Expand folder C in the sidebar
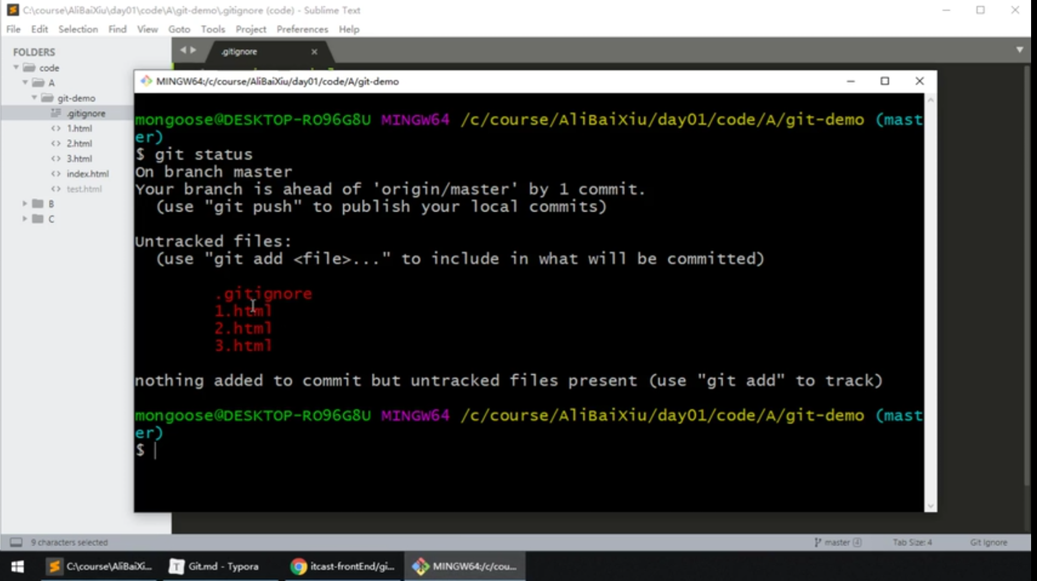Image resolution: width=1037 pixels, height=581 pixels. point(24,219)
